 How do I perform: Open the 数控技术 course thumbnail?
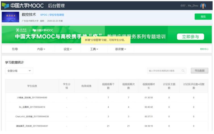tap(11, 17)
